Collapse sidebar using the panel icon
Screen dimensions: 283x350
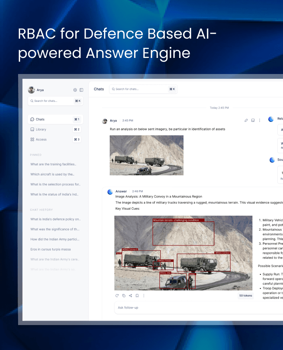coord(81,90)
